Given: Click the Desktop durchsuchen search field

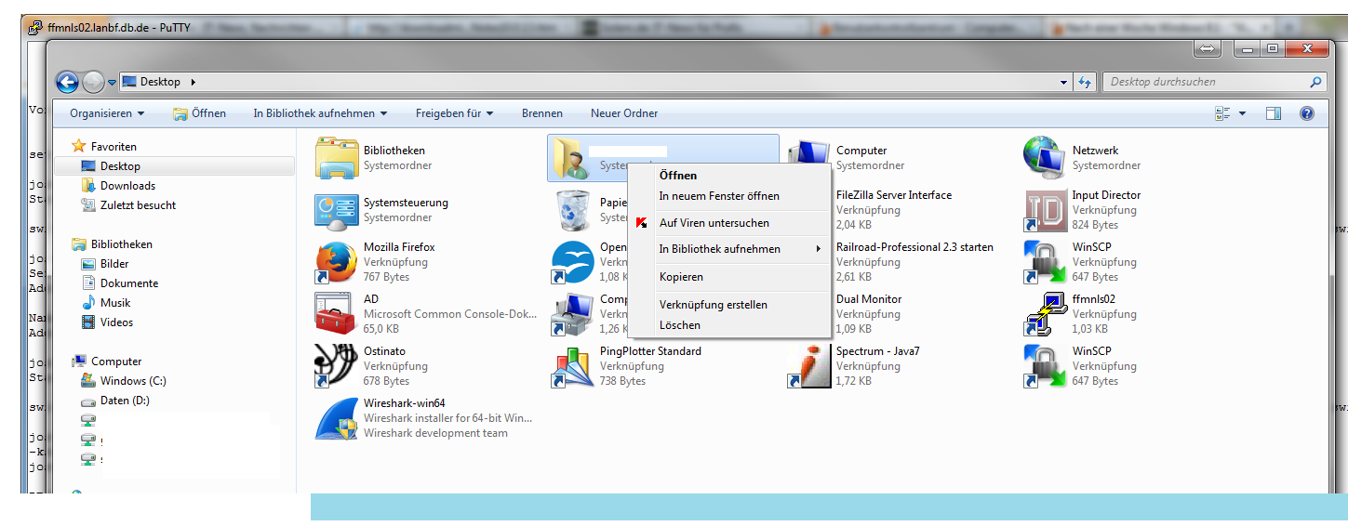Looking at the screenshot, I should click(1214, 82).
